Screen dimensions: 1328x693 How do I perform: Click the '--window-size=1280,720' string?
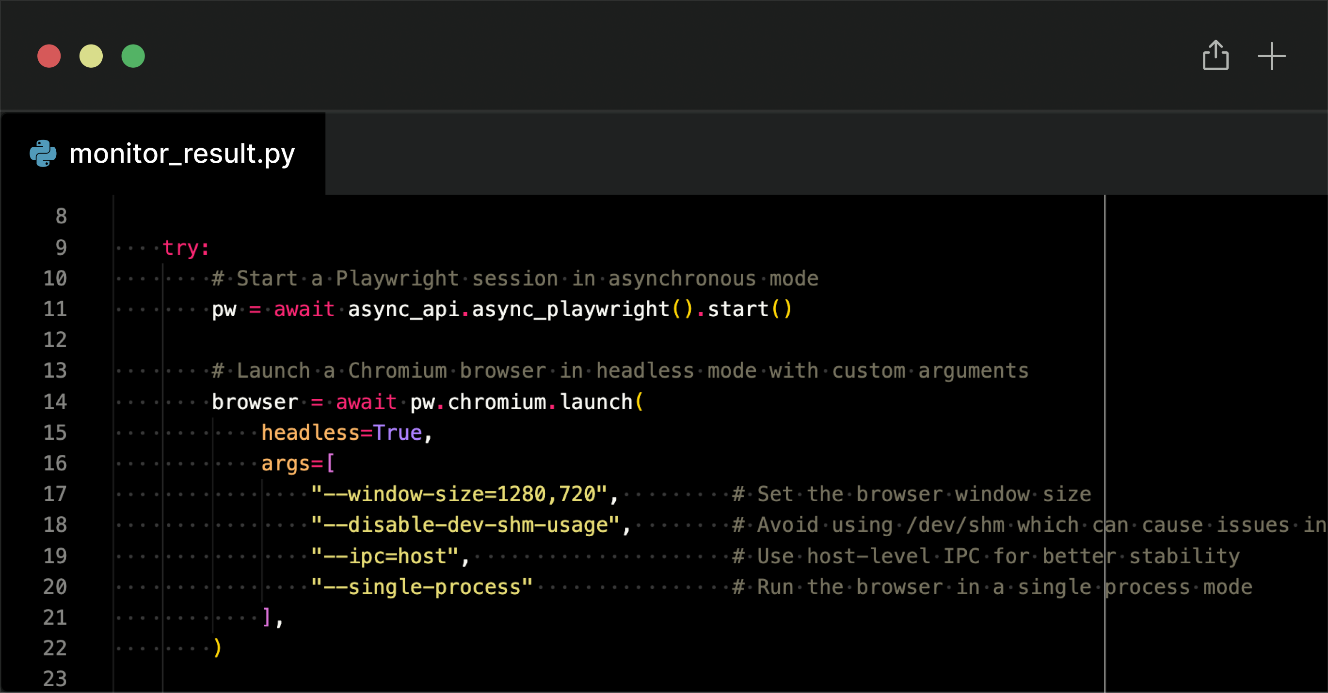pos(459,494)
